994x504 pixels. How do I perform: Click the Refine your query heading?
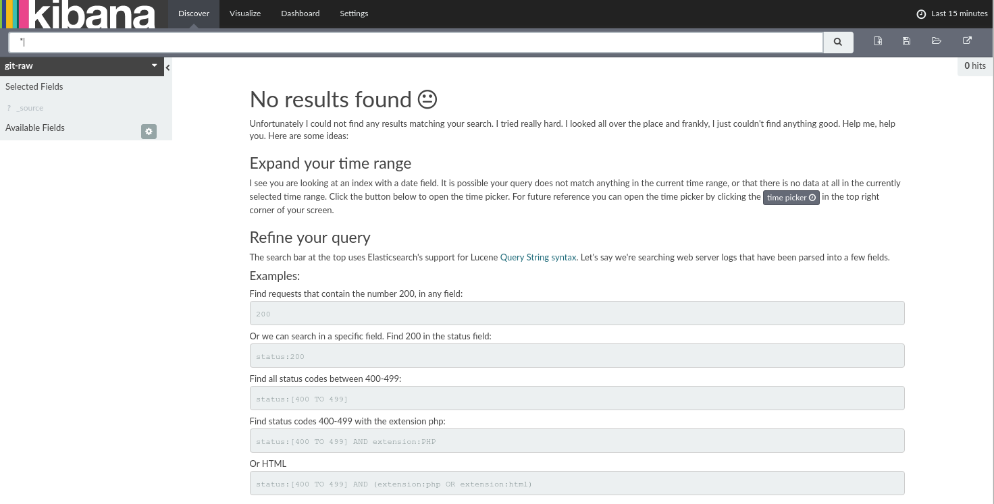click(310, 237)
